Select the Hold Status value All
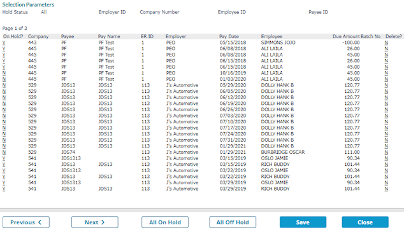Viewport: 404px width, 230px height. [44, 12]
